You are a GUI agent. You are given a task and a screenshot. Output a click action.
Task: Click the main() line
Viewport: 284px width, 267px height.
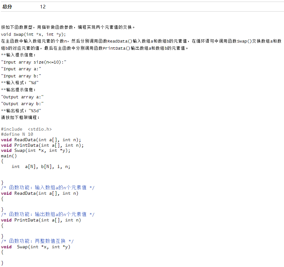(x=9, y=156)
